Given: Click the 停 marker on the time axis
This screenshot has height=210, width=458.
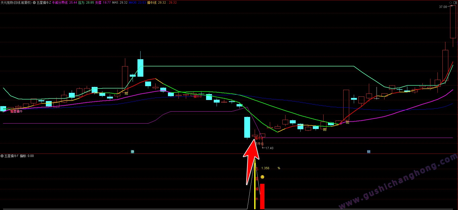Looking at the screenshot, I should point(132,152).
